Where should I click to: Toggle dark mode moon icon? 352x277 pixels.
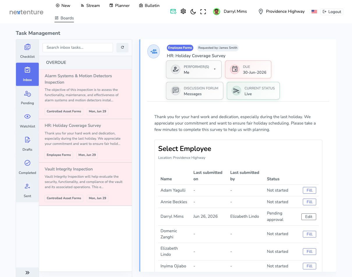pos(193,12)
